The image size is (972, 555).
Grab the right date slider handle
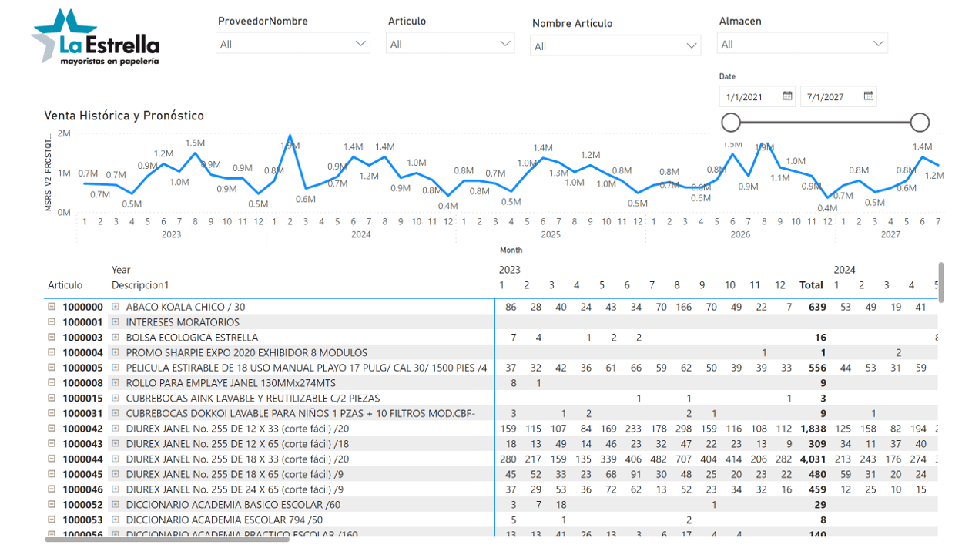pyautogui.click(x=920, y=122)
